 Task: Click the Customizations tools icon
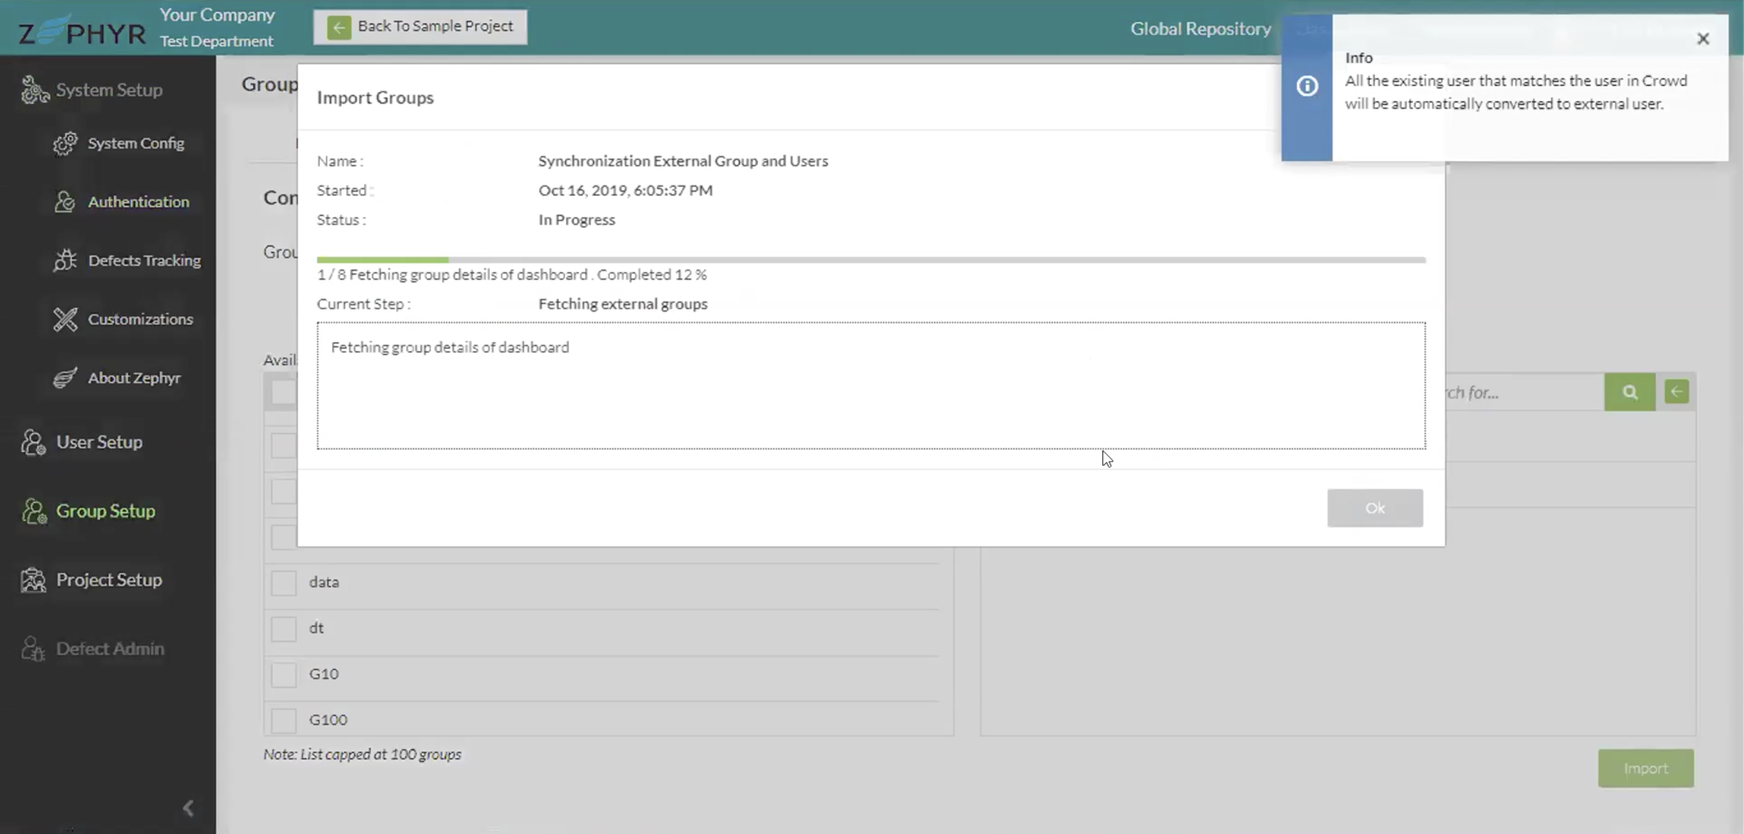tap(65, 319)
